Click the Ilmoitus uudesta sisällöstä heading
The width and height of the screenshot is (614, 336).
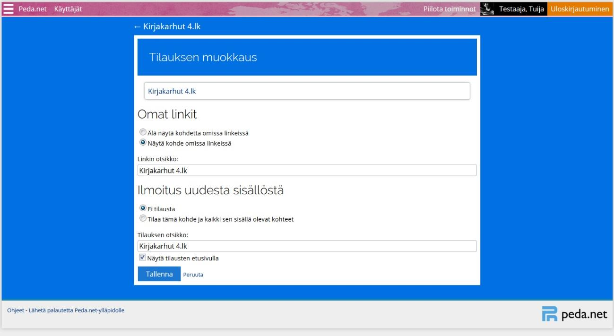click(210, 190)
